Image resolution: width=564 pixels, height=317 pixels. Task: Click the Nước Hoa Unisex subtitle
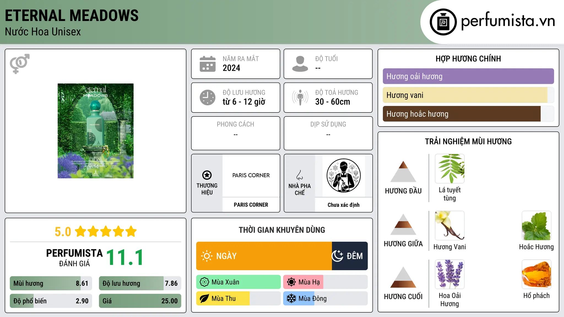(x=43, y=32)
